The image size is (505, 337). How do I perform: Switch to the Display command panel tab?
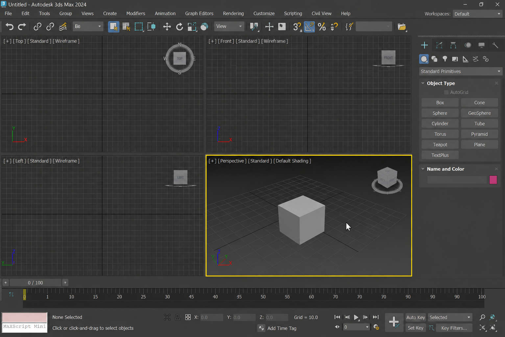click(481, 45)
